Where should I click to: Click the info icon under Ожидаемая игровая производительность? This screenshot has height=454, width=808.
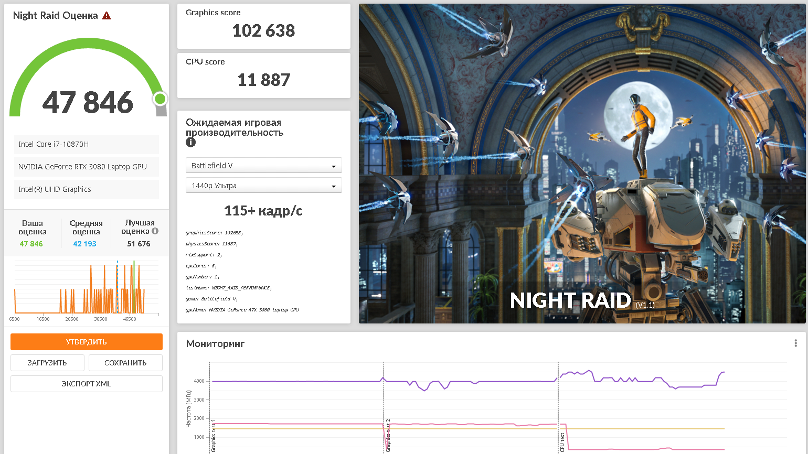click(x=190, y=142)
